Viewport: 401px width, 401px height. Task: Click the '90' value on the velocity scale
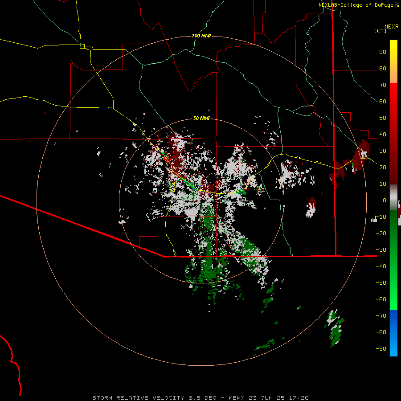tap(383, 52)
